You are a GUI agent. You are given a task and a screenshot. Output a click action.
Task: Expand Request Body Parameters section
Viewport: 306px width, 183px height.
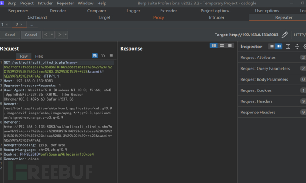coord(272,79)
